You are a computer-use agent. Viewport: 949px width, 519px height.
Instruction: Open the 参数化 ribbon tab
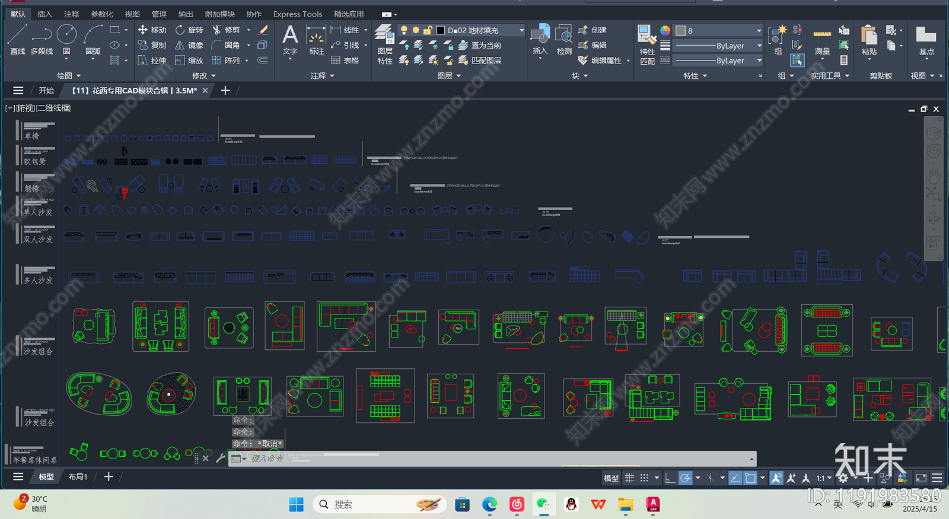(x=102, y=14)
